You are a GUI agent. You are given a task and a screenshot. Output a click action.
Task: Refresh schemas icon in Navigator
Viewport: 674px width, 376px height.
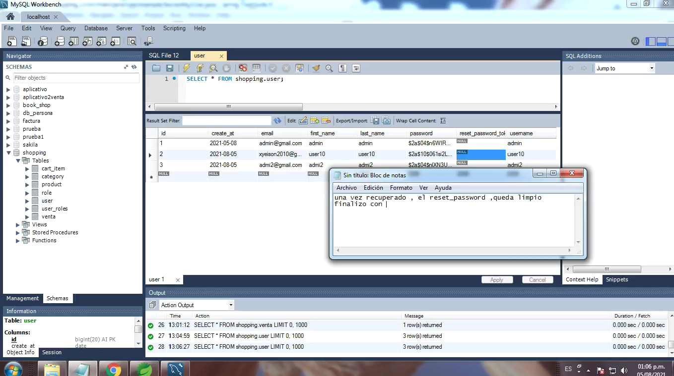(134, 67)
